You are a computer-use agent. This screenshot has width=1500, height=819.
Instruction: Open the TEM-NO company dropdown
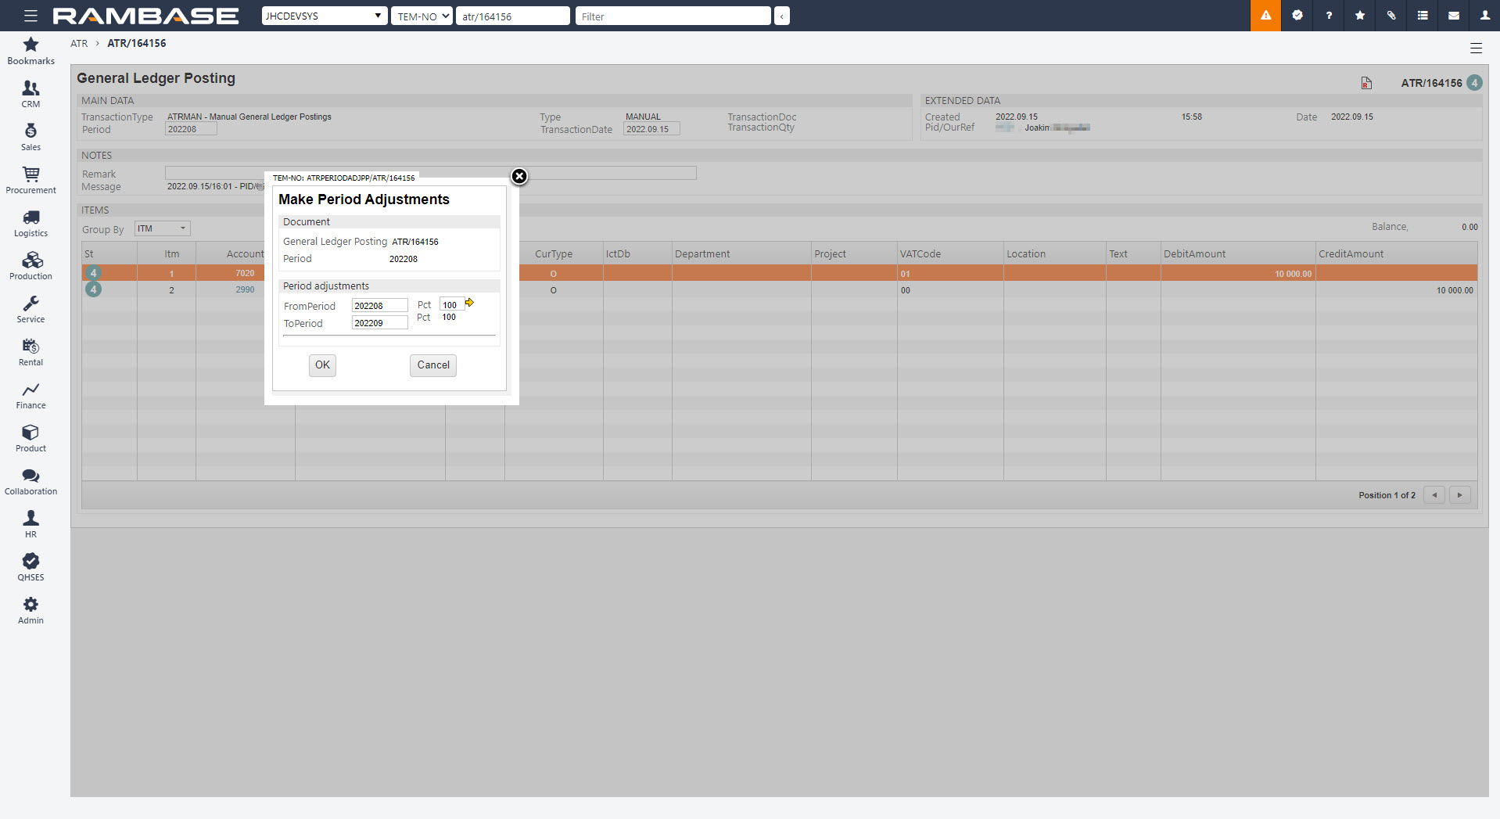422,16
